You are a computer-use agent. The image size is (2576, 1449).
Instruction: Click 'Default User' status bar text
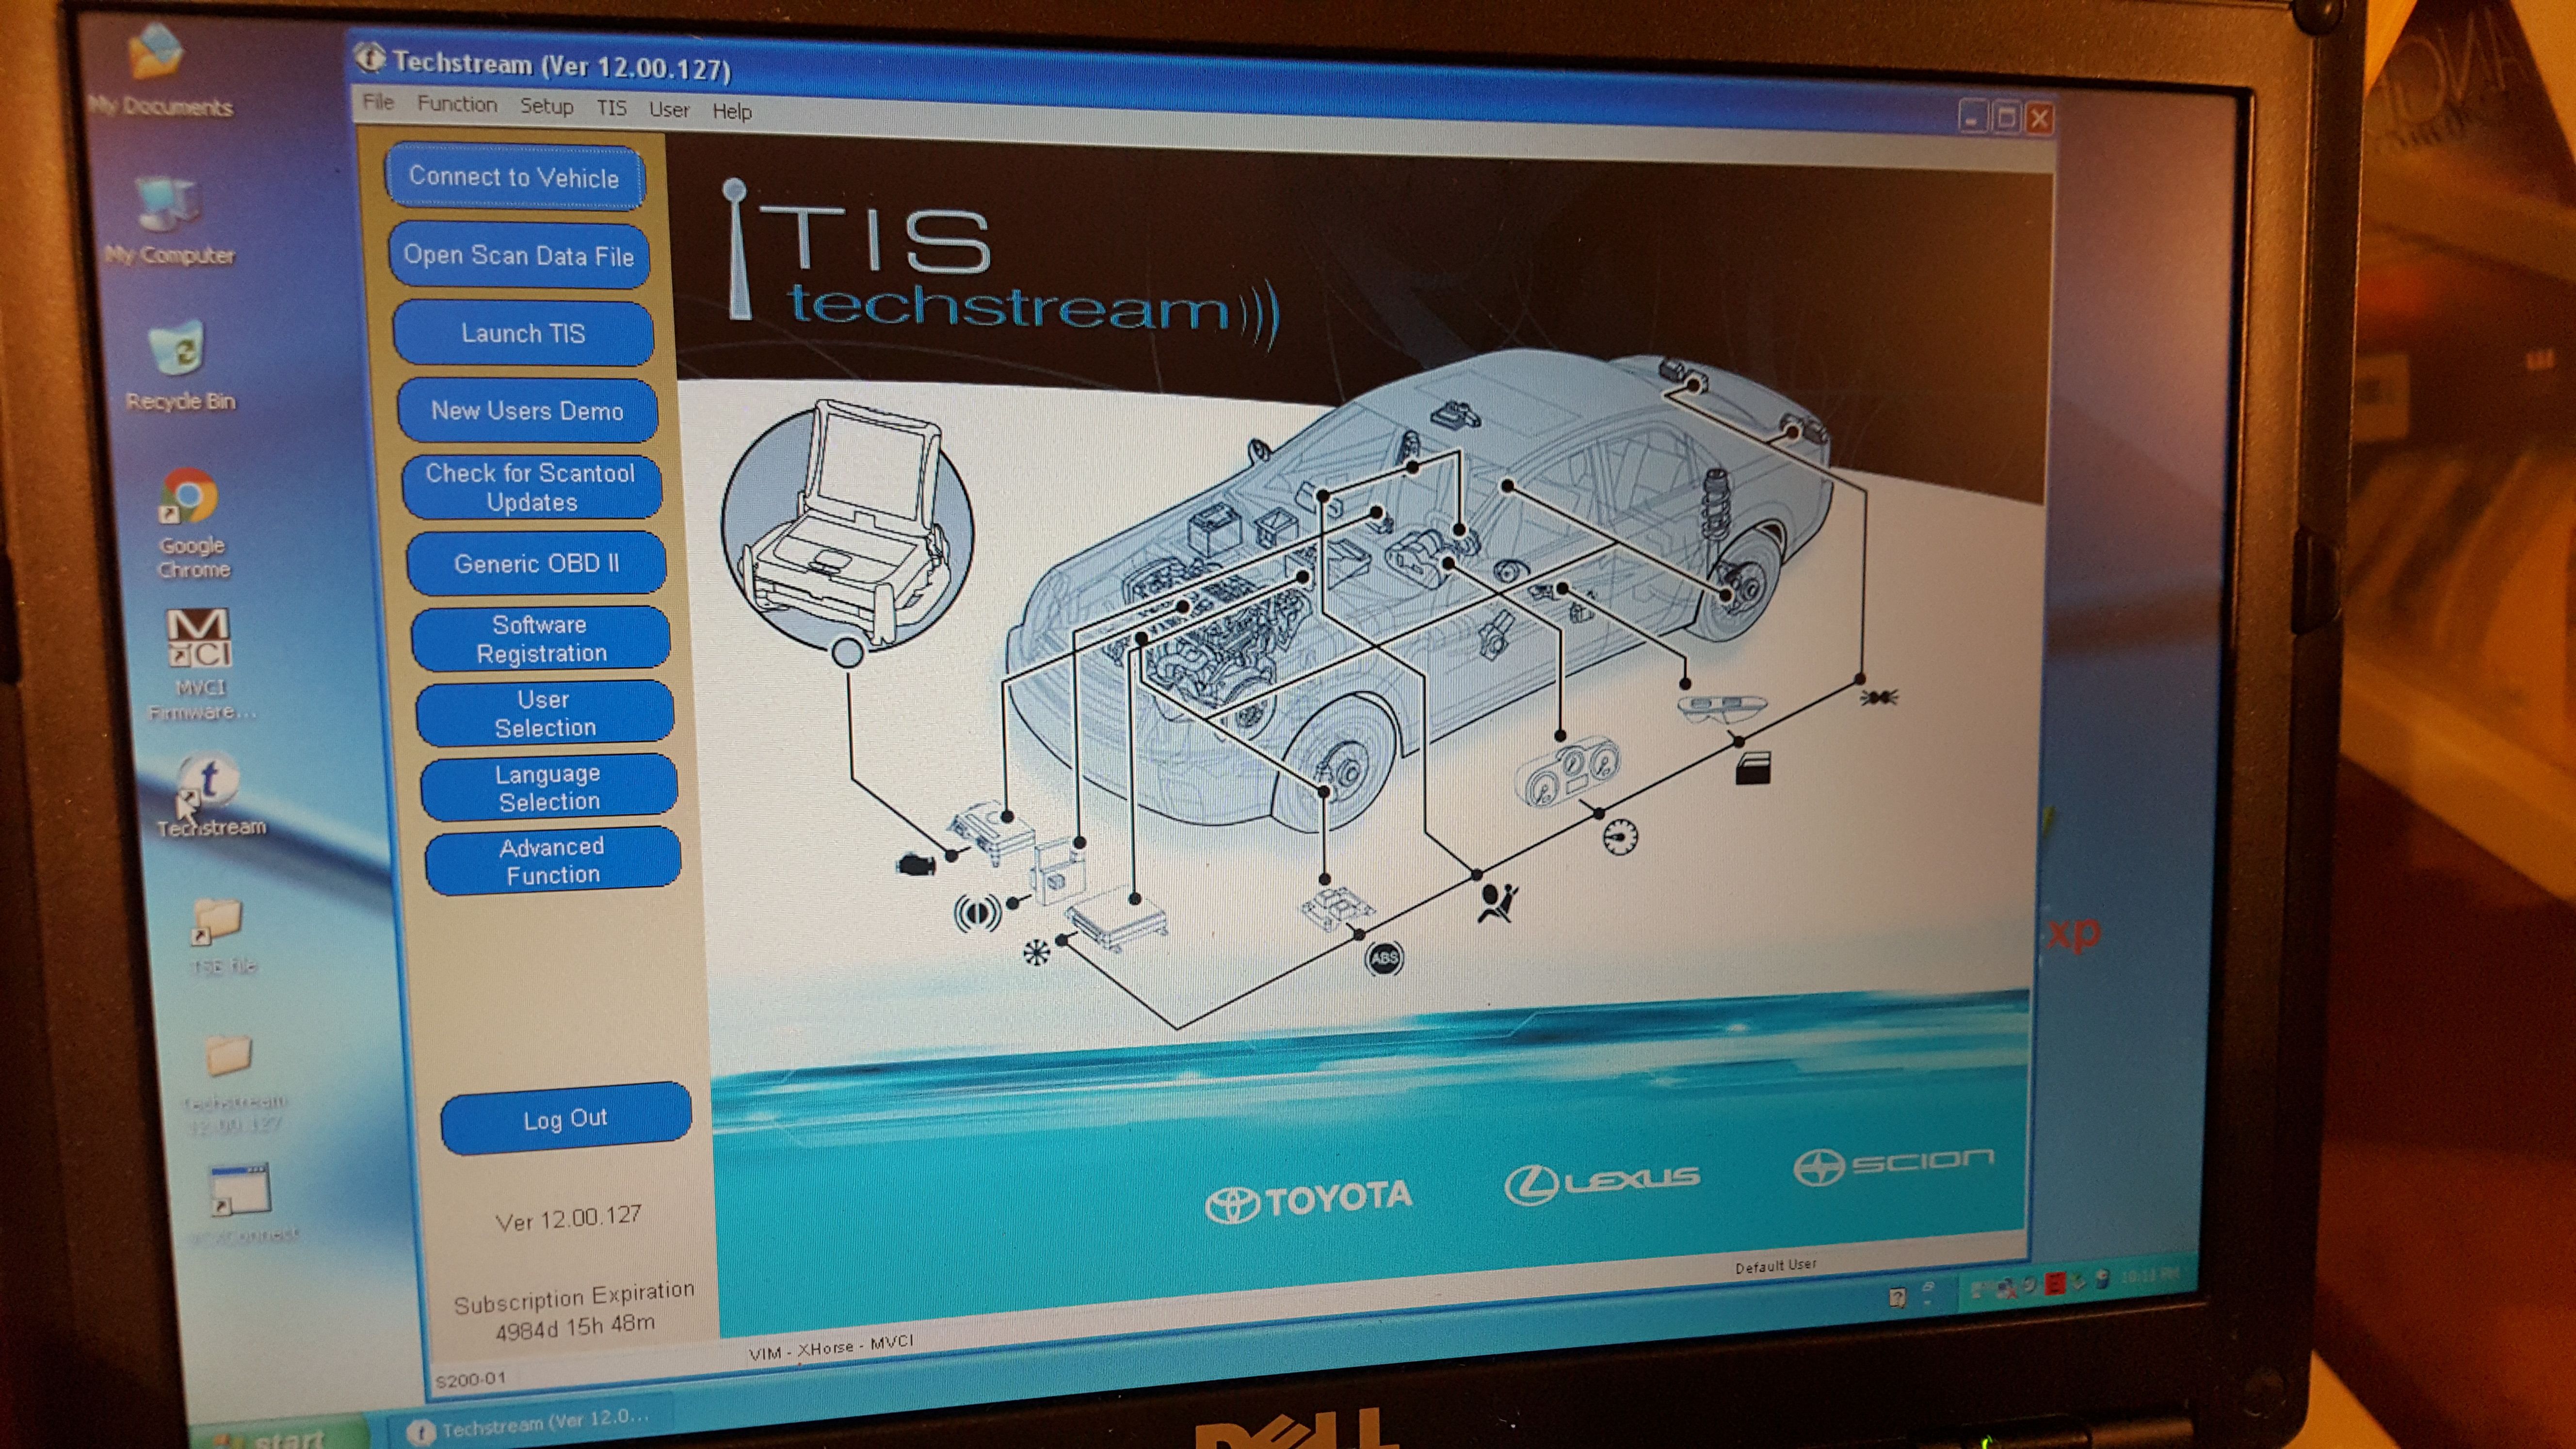[1775, 1266]
